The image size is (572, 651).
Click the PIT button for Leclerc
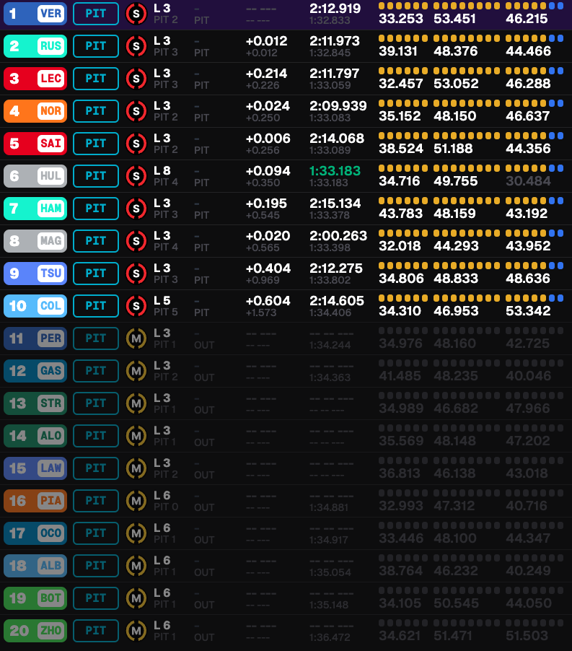coord(96,79)
